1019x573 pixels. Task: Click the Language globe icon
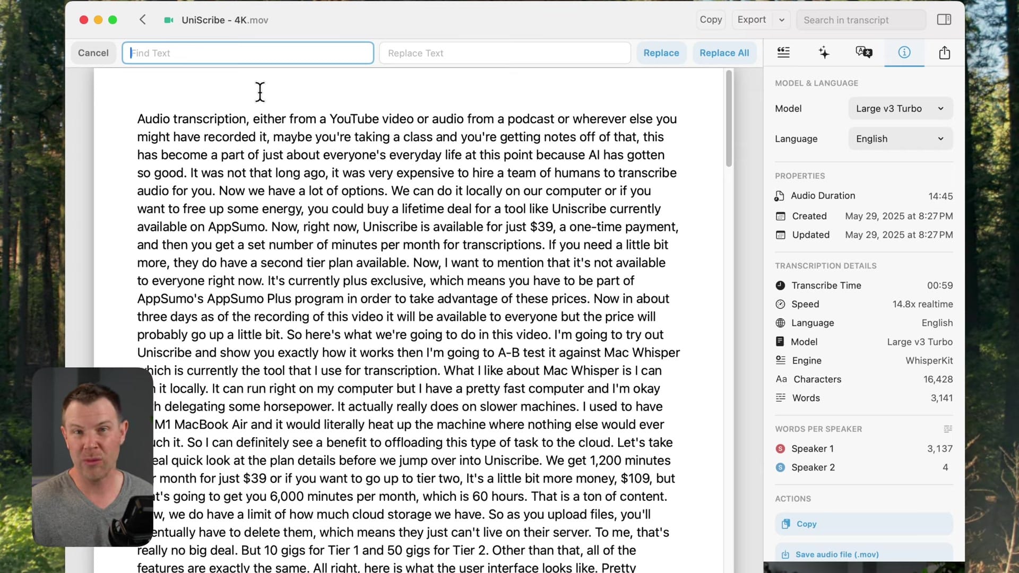coord(780,323)
